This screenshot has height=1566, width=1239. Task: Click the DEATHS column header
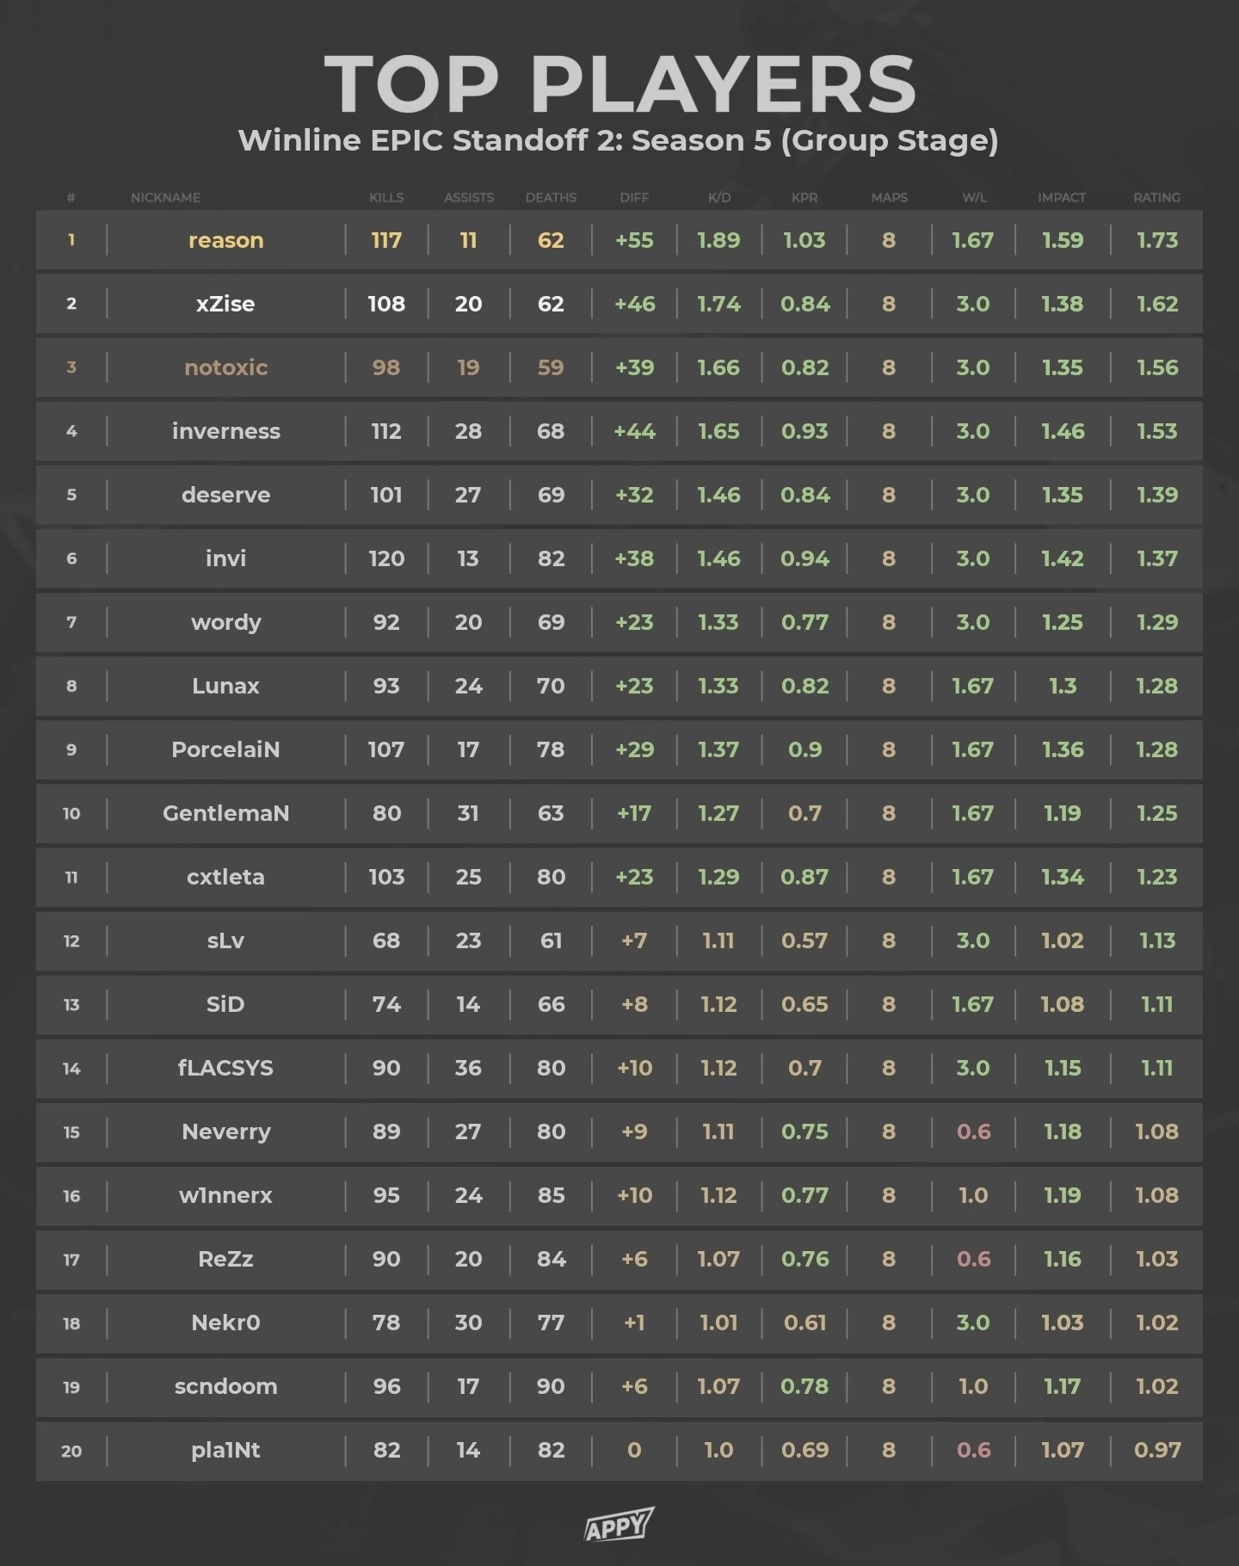pyautogui.click(x=551, y=198)
